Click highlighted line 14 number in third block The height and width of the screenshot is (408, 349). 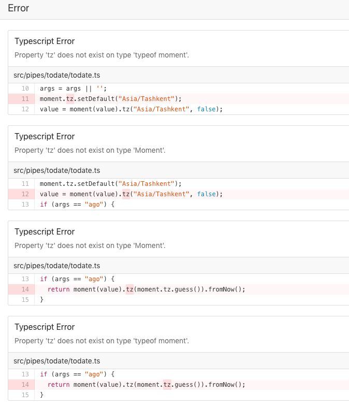(25, 289)
